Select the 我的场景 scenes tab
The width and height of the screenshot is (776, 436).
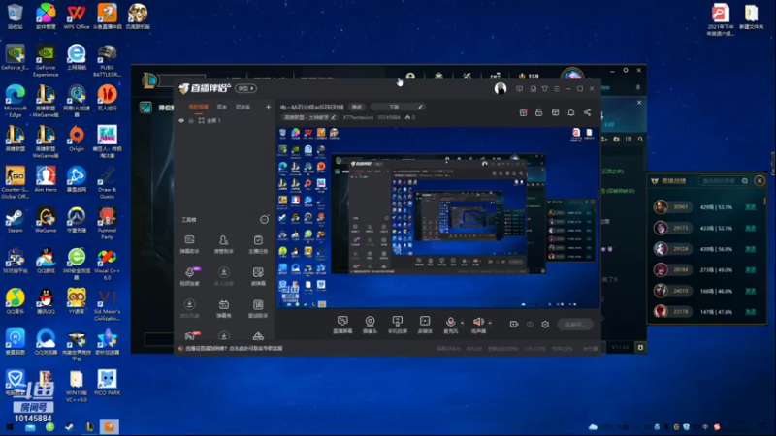tap(199, 107)
